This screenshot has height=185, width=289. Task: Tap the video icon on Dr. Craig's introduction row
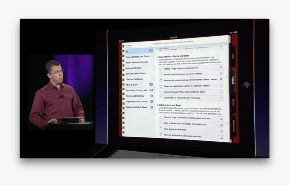coord(221,119)
